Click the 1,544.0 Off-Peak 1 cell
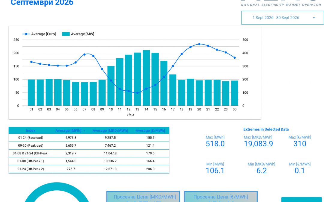Viewport: 324px width, 202px height. point(71,161)
